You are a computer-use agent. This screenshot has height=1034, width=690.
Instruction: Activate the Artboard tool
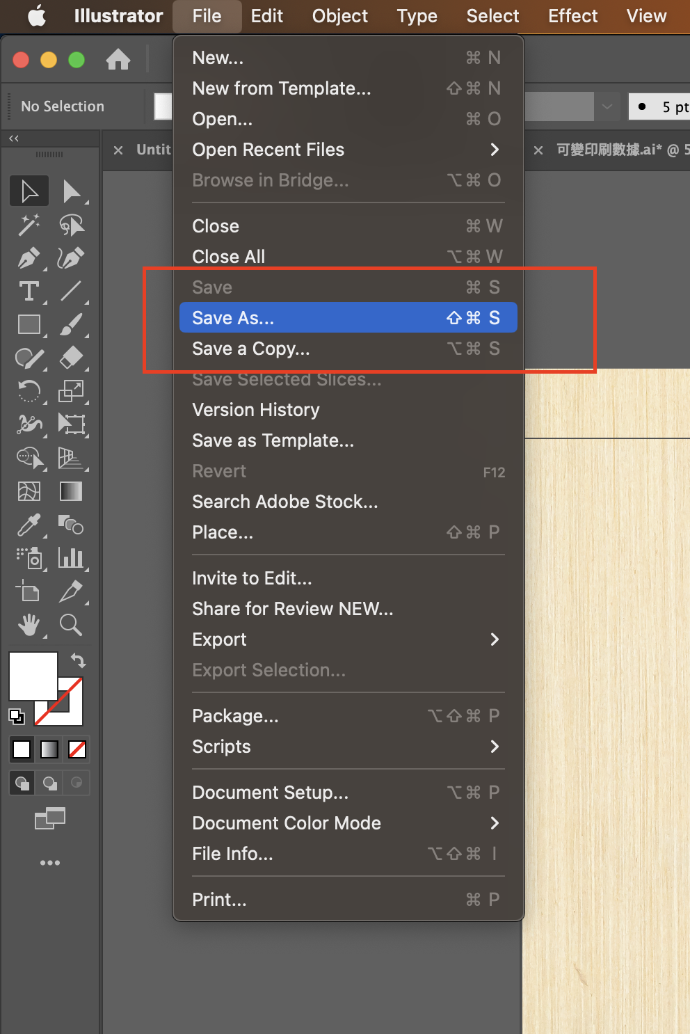(29, 591)
